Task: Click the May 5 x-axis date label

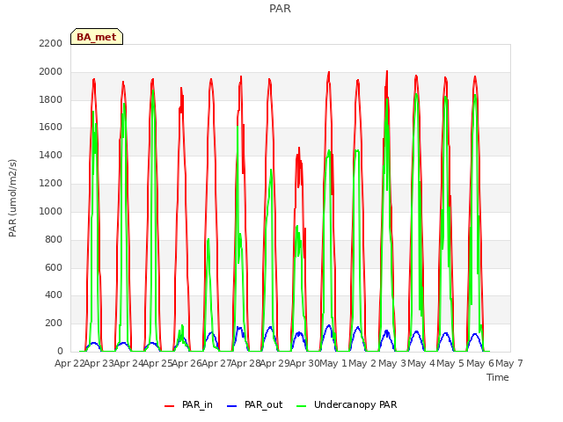Action: tap(450, 363)
